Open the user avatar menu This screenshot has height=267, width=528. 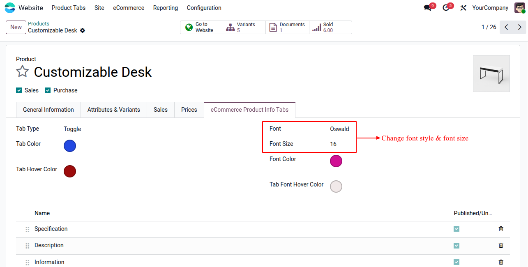click(520, 8)
